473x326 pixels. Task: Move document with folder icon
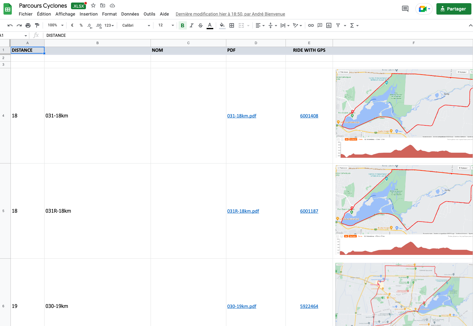pos(102,5)
